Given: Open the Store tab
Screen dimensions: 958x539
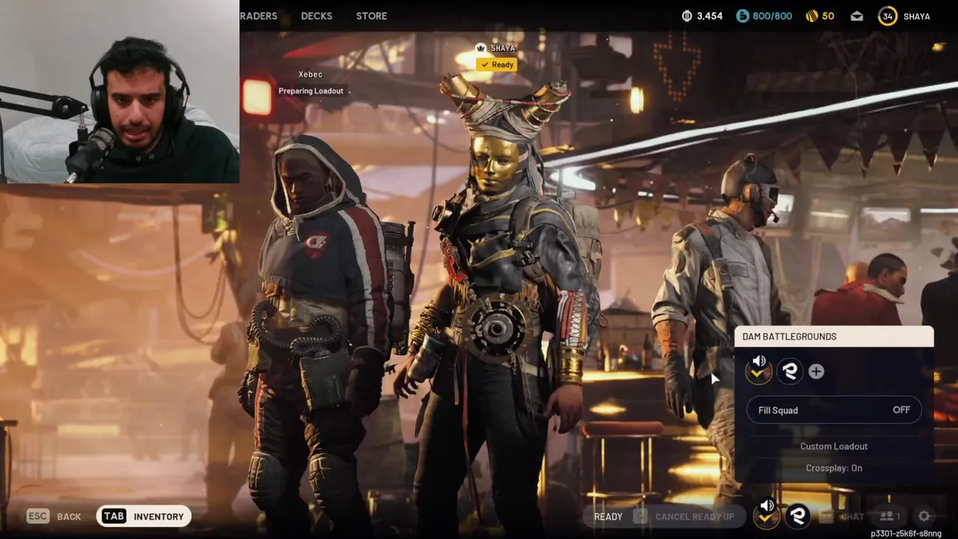Looking at the screenshot, I should (x=371, y=16).
